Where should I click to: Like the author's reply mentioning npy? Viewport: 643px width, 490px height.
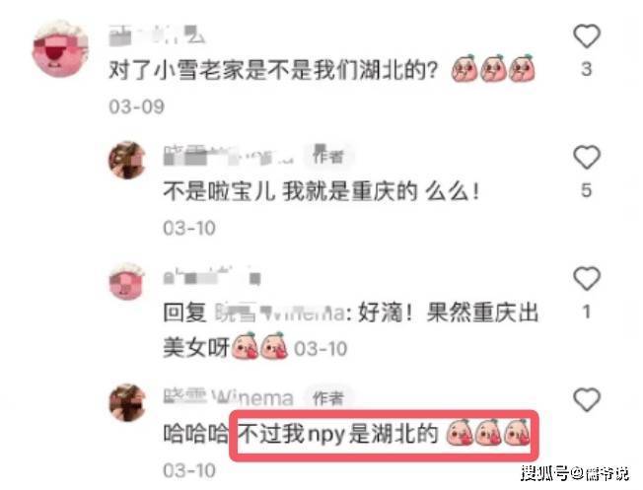(x=587, y=399)
